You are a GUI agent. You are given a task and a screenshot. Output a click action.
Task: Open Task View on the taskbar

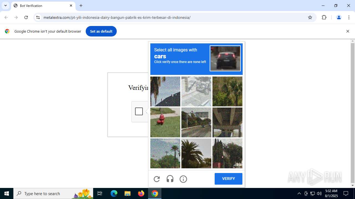[100, 193]
